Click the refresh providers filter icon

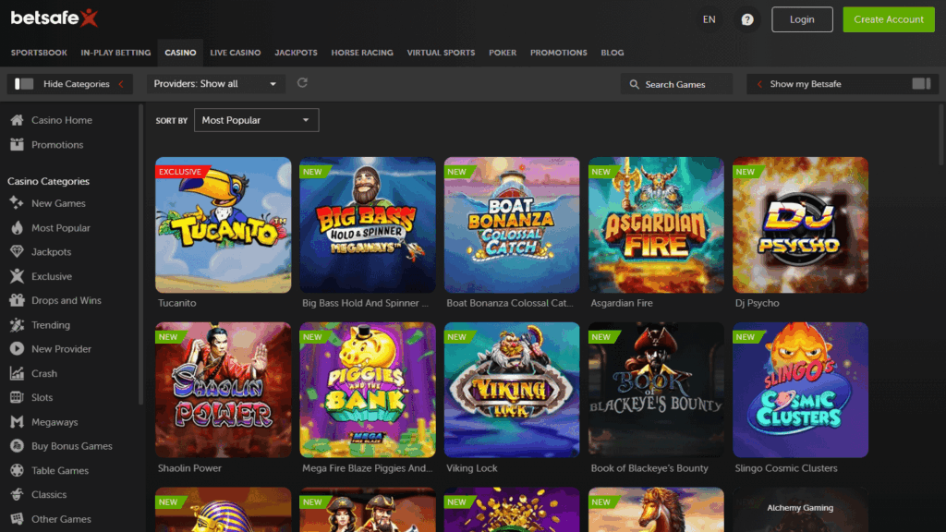pos(302,83)
